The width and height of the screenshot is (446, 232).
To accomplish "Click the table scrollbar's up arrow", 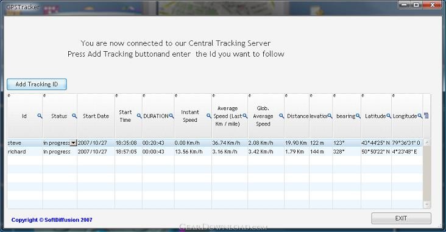I will tap(427, 142).
